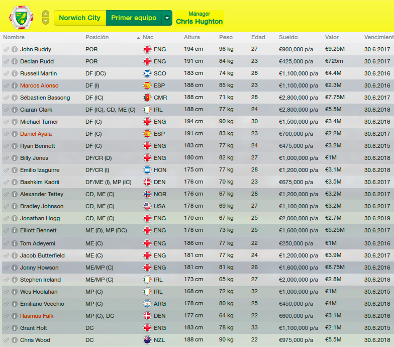Open info icon for Alexander Tettey

pyautogui.click(x=15, y=194)
